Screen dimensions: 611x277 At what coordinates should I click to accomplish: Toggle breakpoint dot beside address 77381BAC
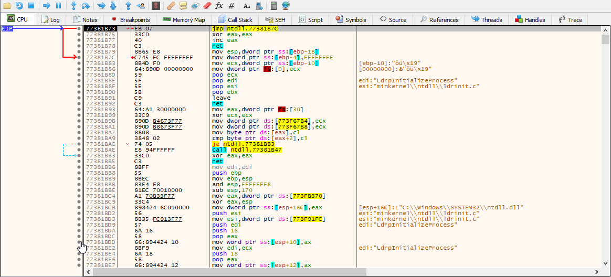click(79, 144)
